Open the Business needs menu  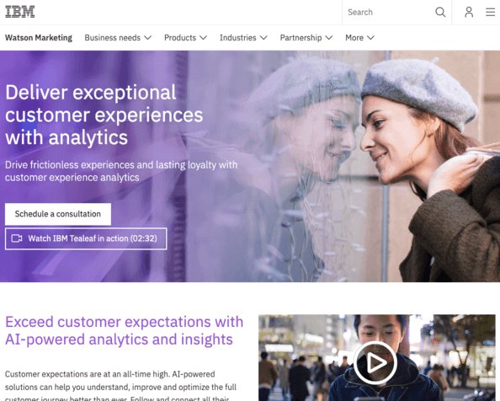tap(118, 38)
